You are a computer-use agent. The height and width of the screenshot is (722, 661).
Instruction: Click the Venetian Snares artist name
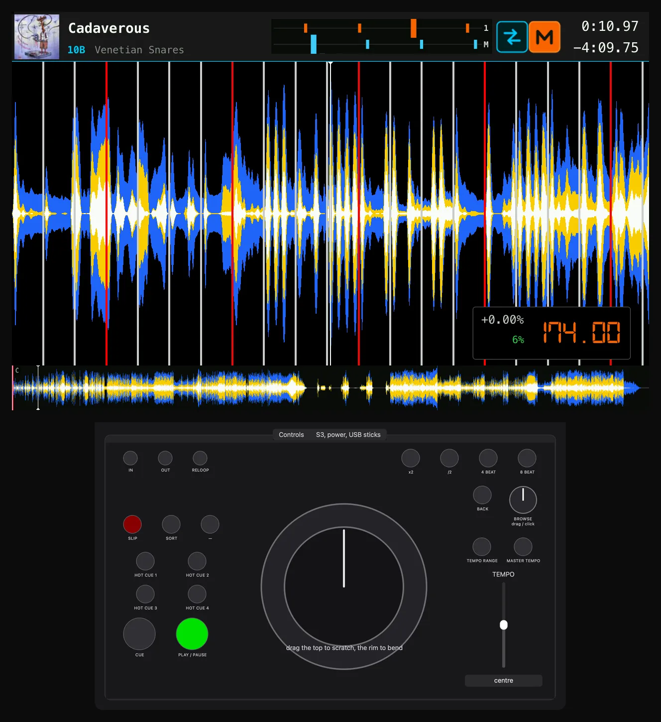[x=139, y=50]
